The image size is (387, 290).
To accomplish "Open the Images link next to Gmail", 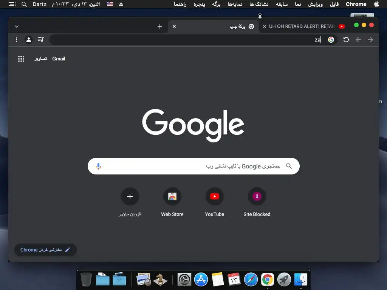I will coord(41,59).
